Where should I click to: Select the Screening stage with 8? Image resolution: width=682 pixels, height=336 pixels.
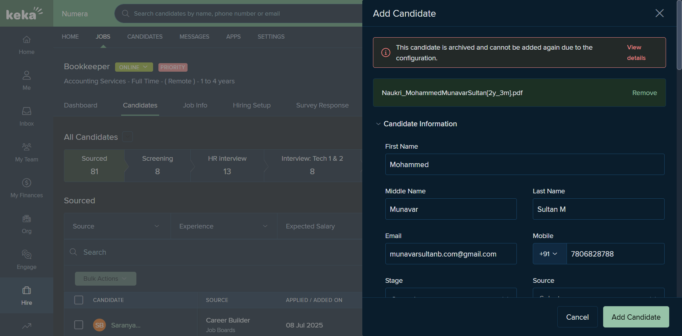click(158, 165)
